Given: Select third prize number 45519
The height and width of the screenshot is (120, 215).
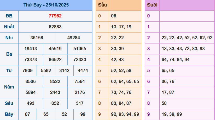Looking at the screenshot, I should pyautogui.click(x=55, y=48).
